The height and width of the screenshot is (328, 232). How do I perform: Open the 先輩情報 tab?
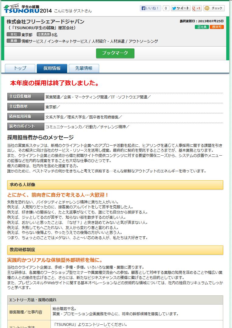click(x=84, y=69)
